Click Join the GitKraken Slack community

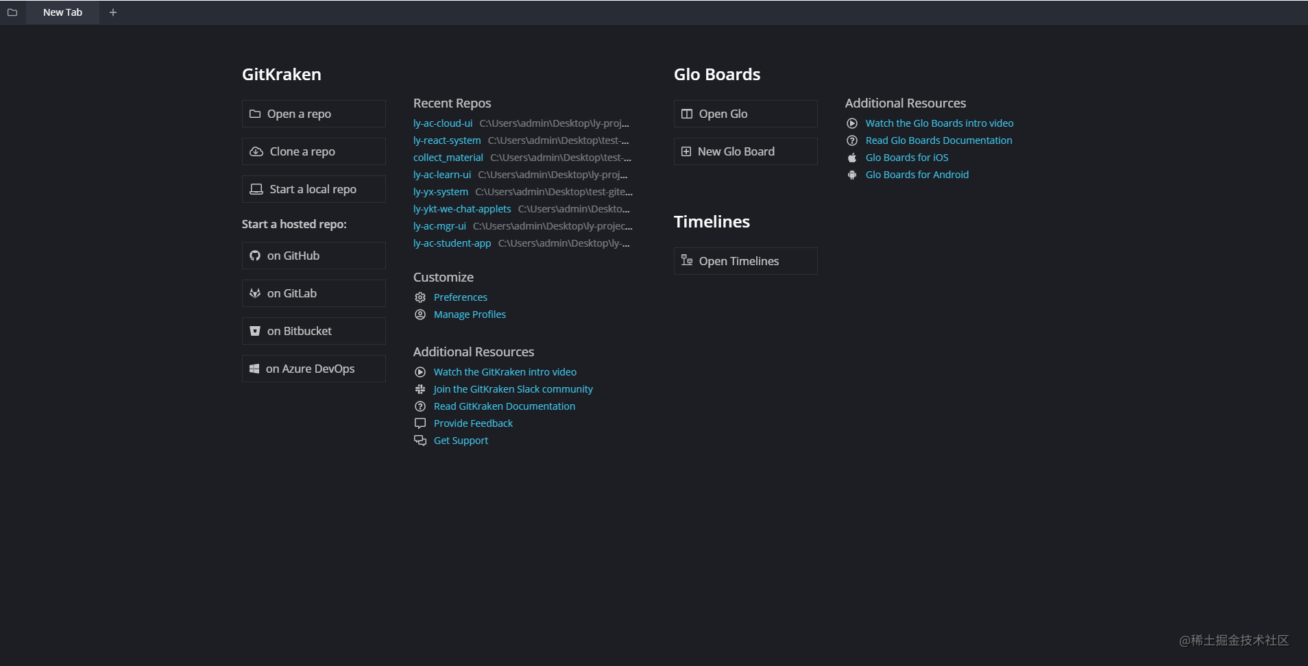[x=513, y=388]
